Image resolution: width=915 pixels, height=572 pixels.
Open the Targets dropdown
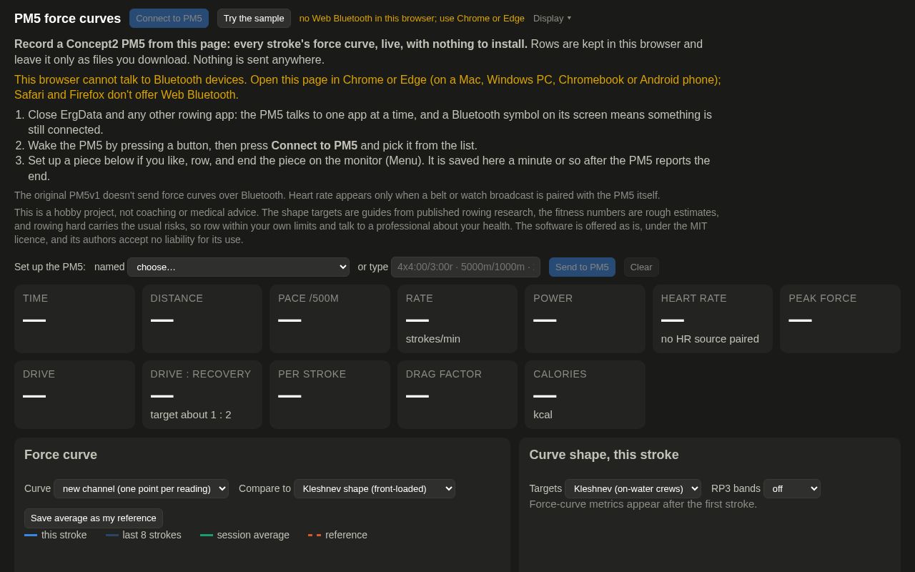pyautogui.click(x=633, y=488)
